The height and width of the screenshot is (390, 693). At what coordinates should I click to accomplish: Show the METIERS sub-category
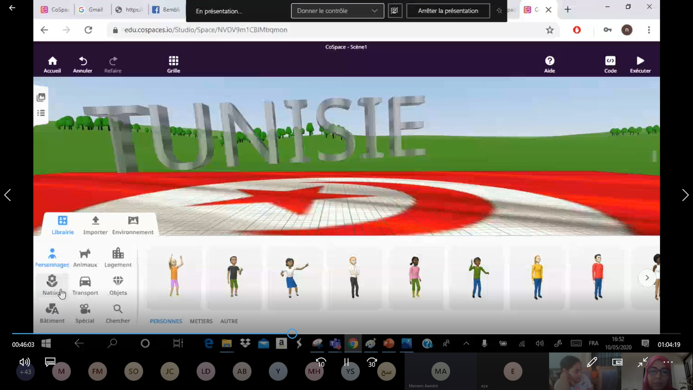click(x=201, y=321)
